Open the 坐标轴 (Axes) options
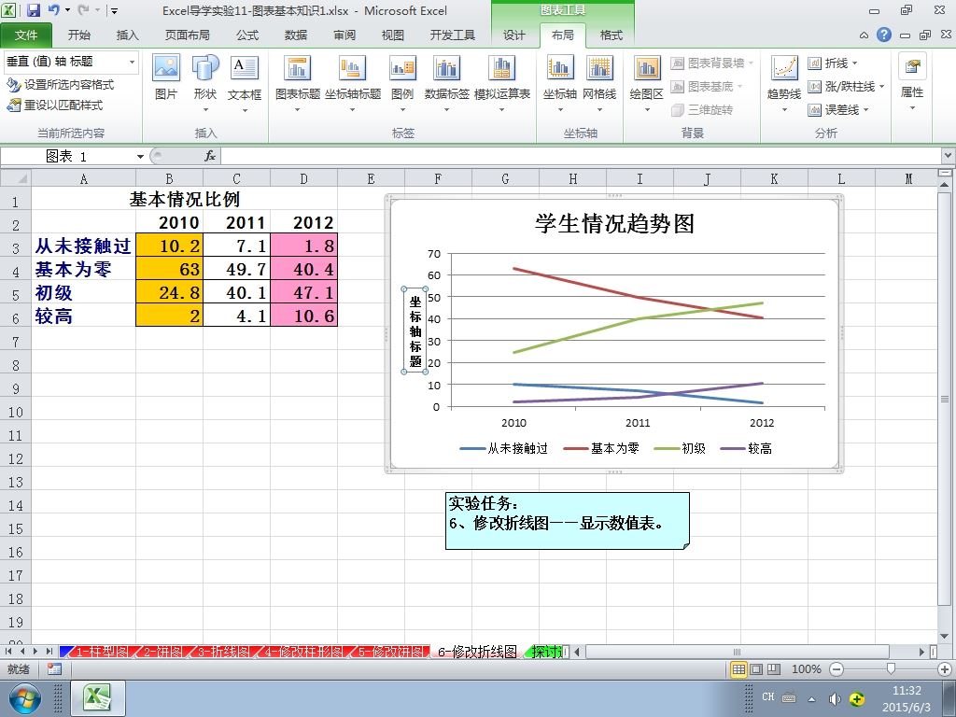Image resolution: width=956 pixels, height=717 pixels. tap(560, 83)
